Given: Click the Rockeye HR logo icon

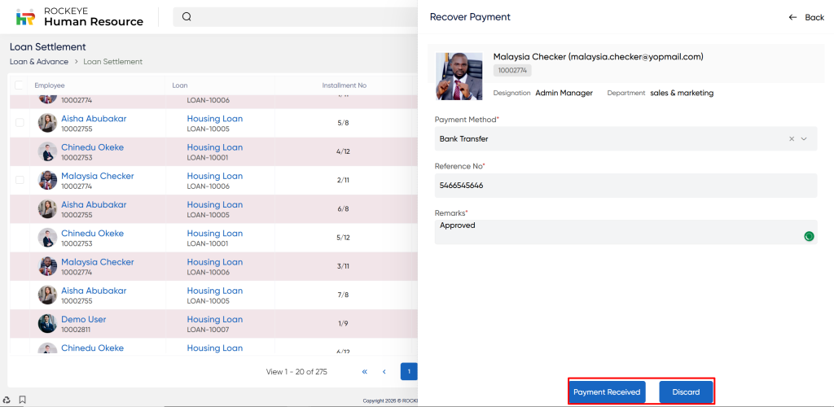Looking at the screenshot, I should (x=26, y=16).
